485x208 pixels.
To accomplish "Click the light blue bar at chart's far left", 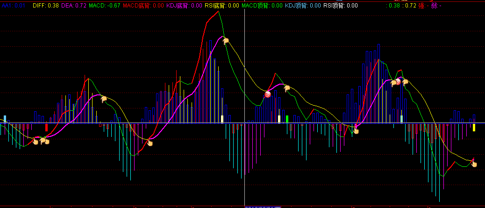I will [x=5, y=119].
